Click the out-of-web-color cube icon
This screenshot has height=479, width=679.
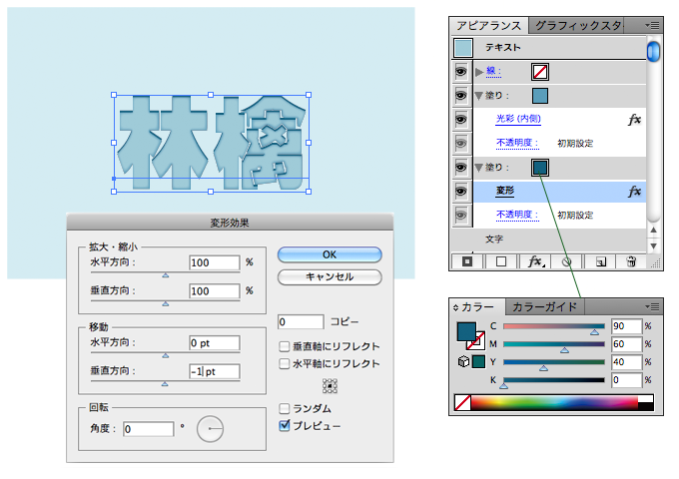pyautogui.click(x=463, y=361)
